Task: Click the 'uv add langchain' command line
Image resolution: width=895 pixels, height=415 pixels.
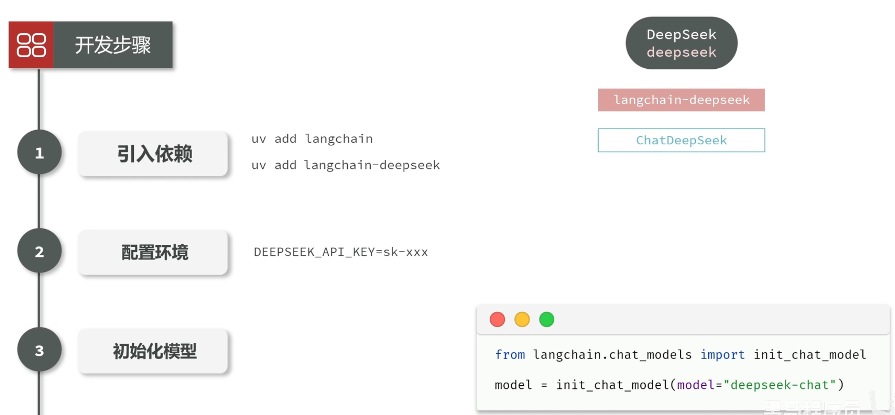Action: [x=312, y=139]
